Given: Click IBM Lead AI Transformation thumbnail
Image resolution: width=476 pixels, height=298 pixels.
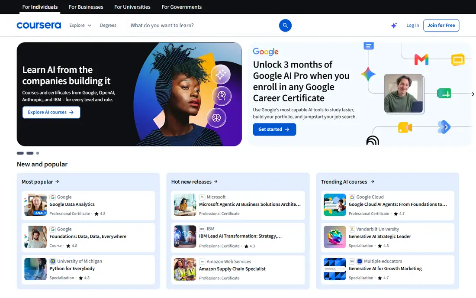Looking at the screenshot, I should (x=185, y=236).
